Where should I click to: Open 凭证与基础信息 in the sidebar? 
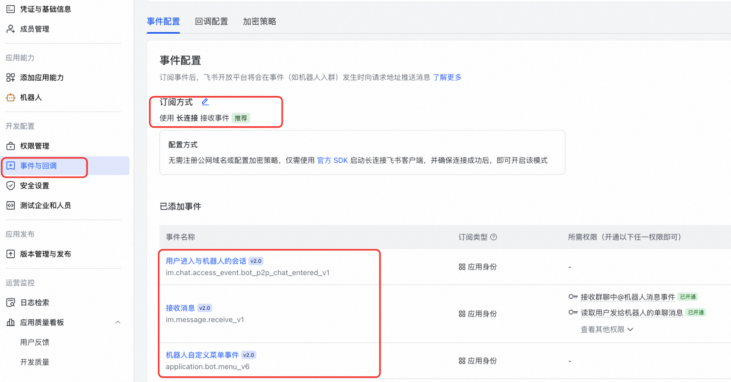(x=46, y=9)
